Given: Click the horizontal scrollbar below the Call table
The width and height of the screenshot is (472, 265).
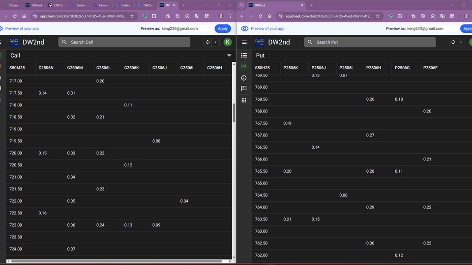Looking at the screenshot, I should click(x=118, y=261).
